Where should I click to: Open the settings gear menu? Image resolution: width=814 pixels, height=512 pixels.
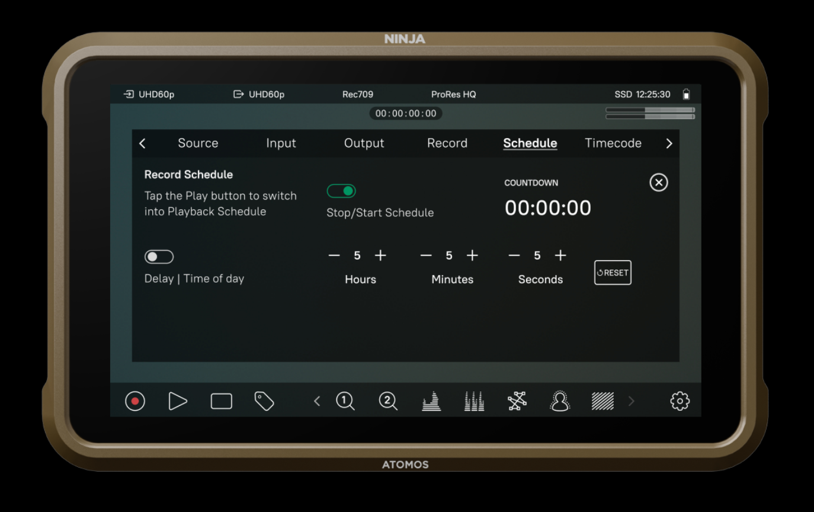pyautogui.click(x=680, y=401)
